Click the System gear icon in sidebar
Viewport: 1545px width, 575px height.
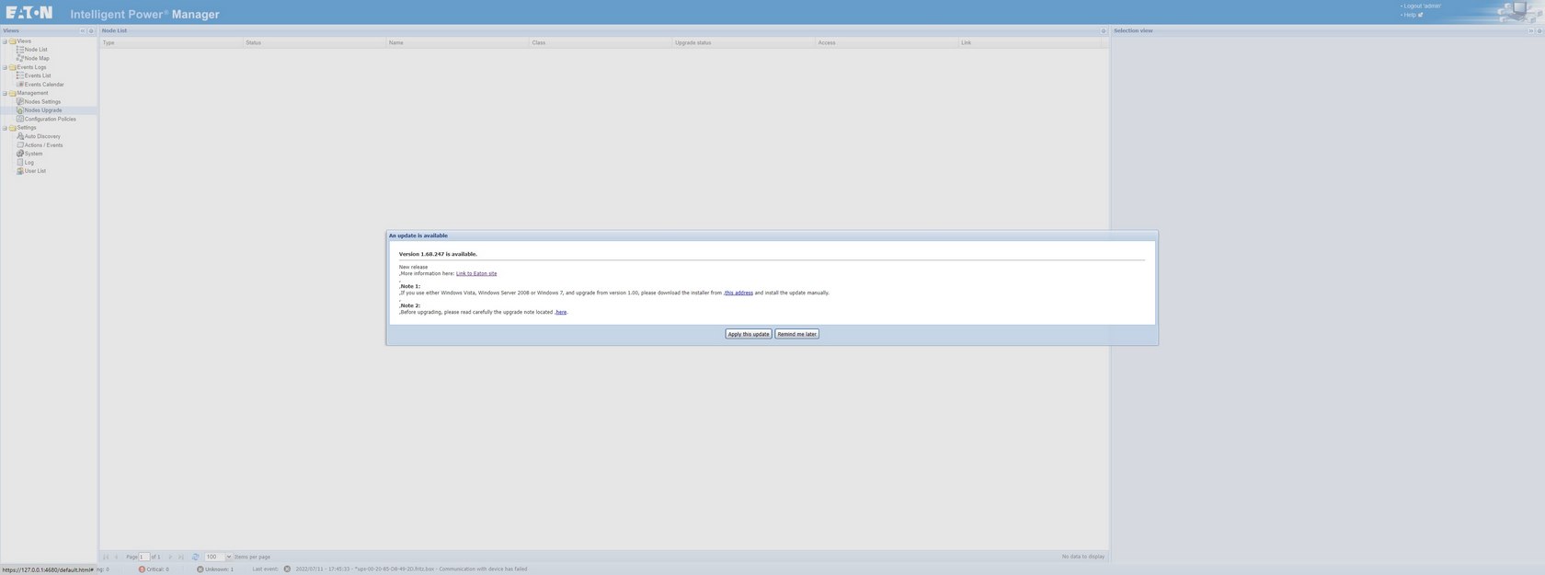20,154
